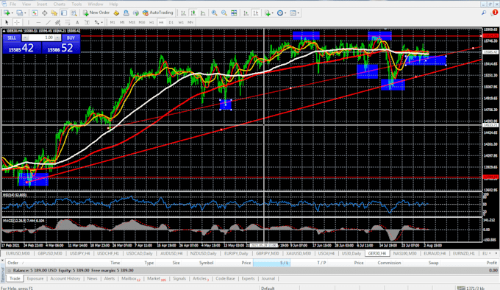The height and width of the screenshot is (290, 500).
Task: Increase the trade volume with up arrow
Action: click(x=57, y=38)
